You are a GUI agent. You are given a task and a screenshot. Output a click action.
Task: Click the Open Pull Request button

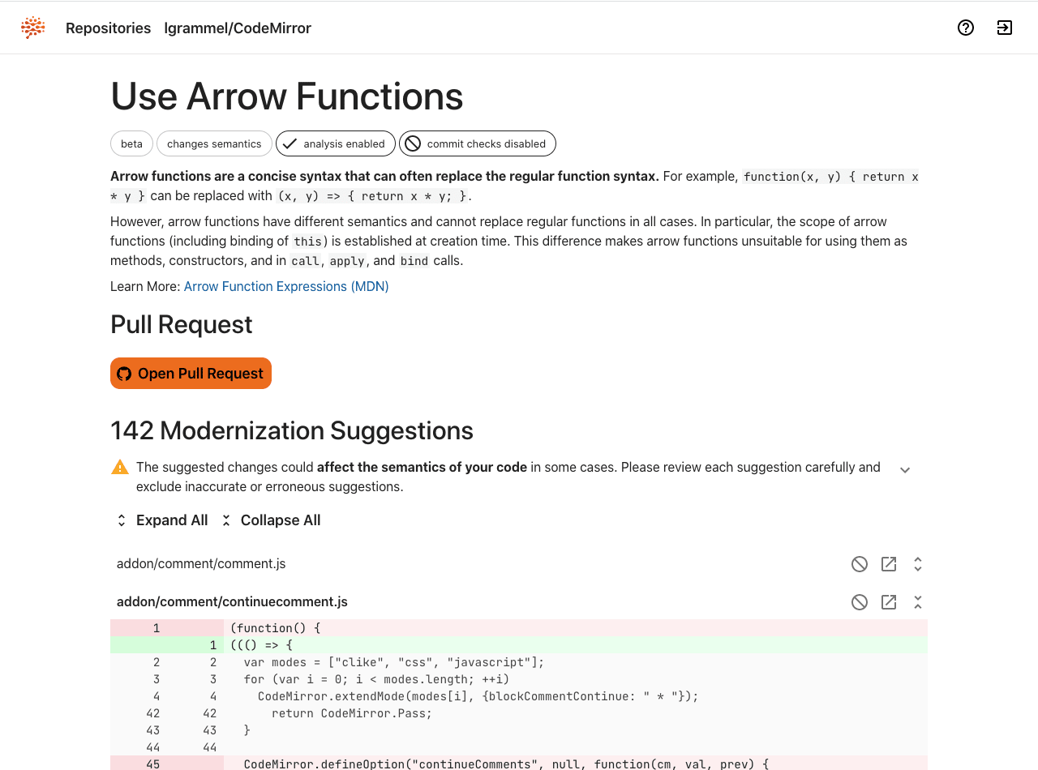(191, 374)
